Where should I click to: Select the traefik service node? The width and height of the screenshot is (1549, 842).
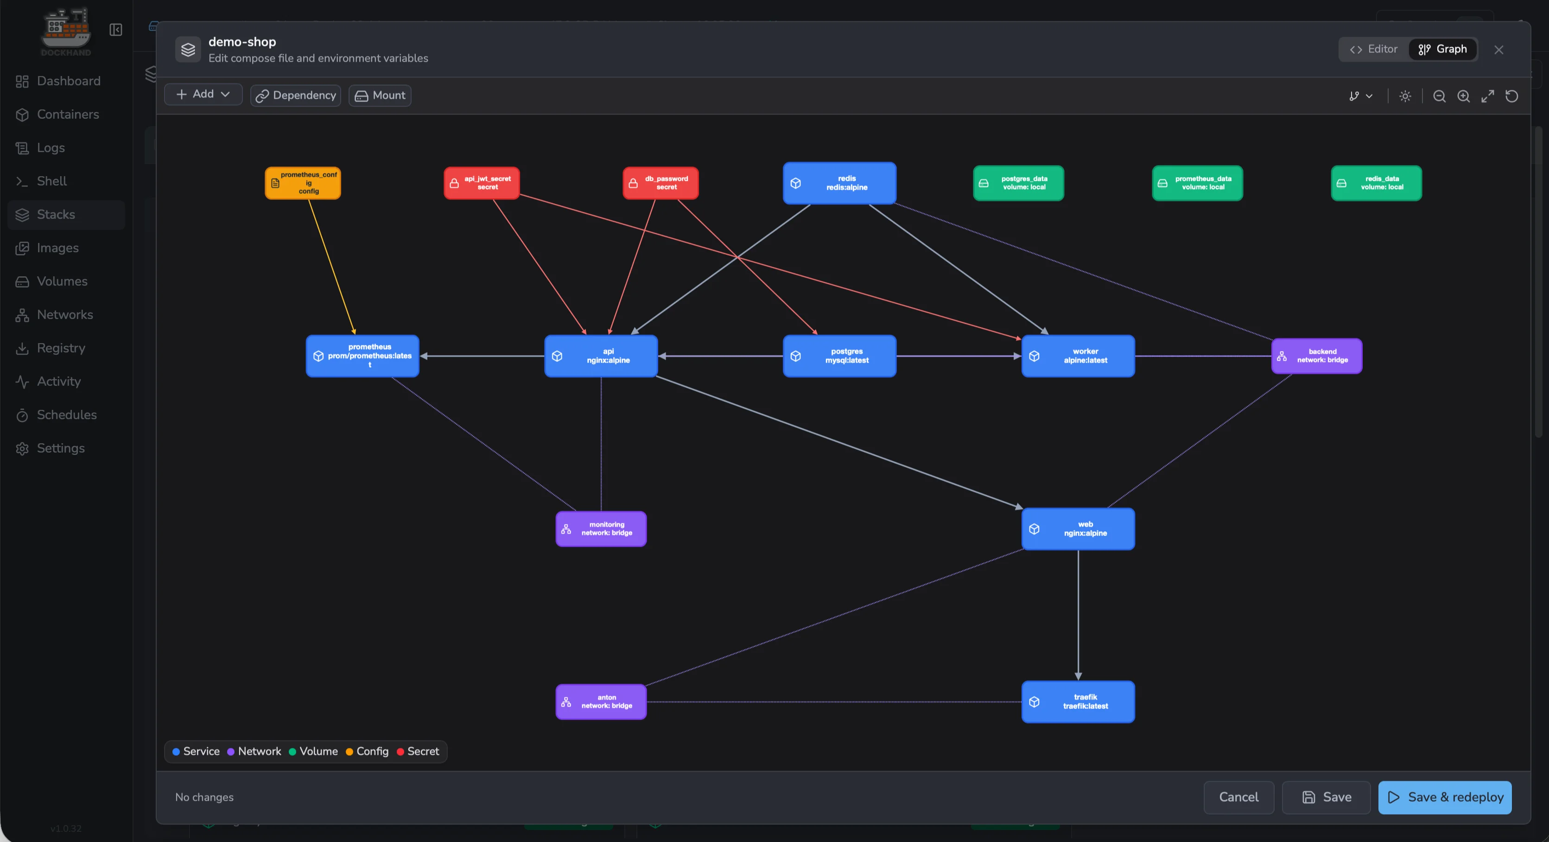[1078, 702]
